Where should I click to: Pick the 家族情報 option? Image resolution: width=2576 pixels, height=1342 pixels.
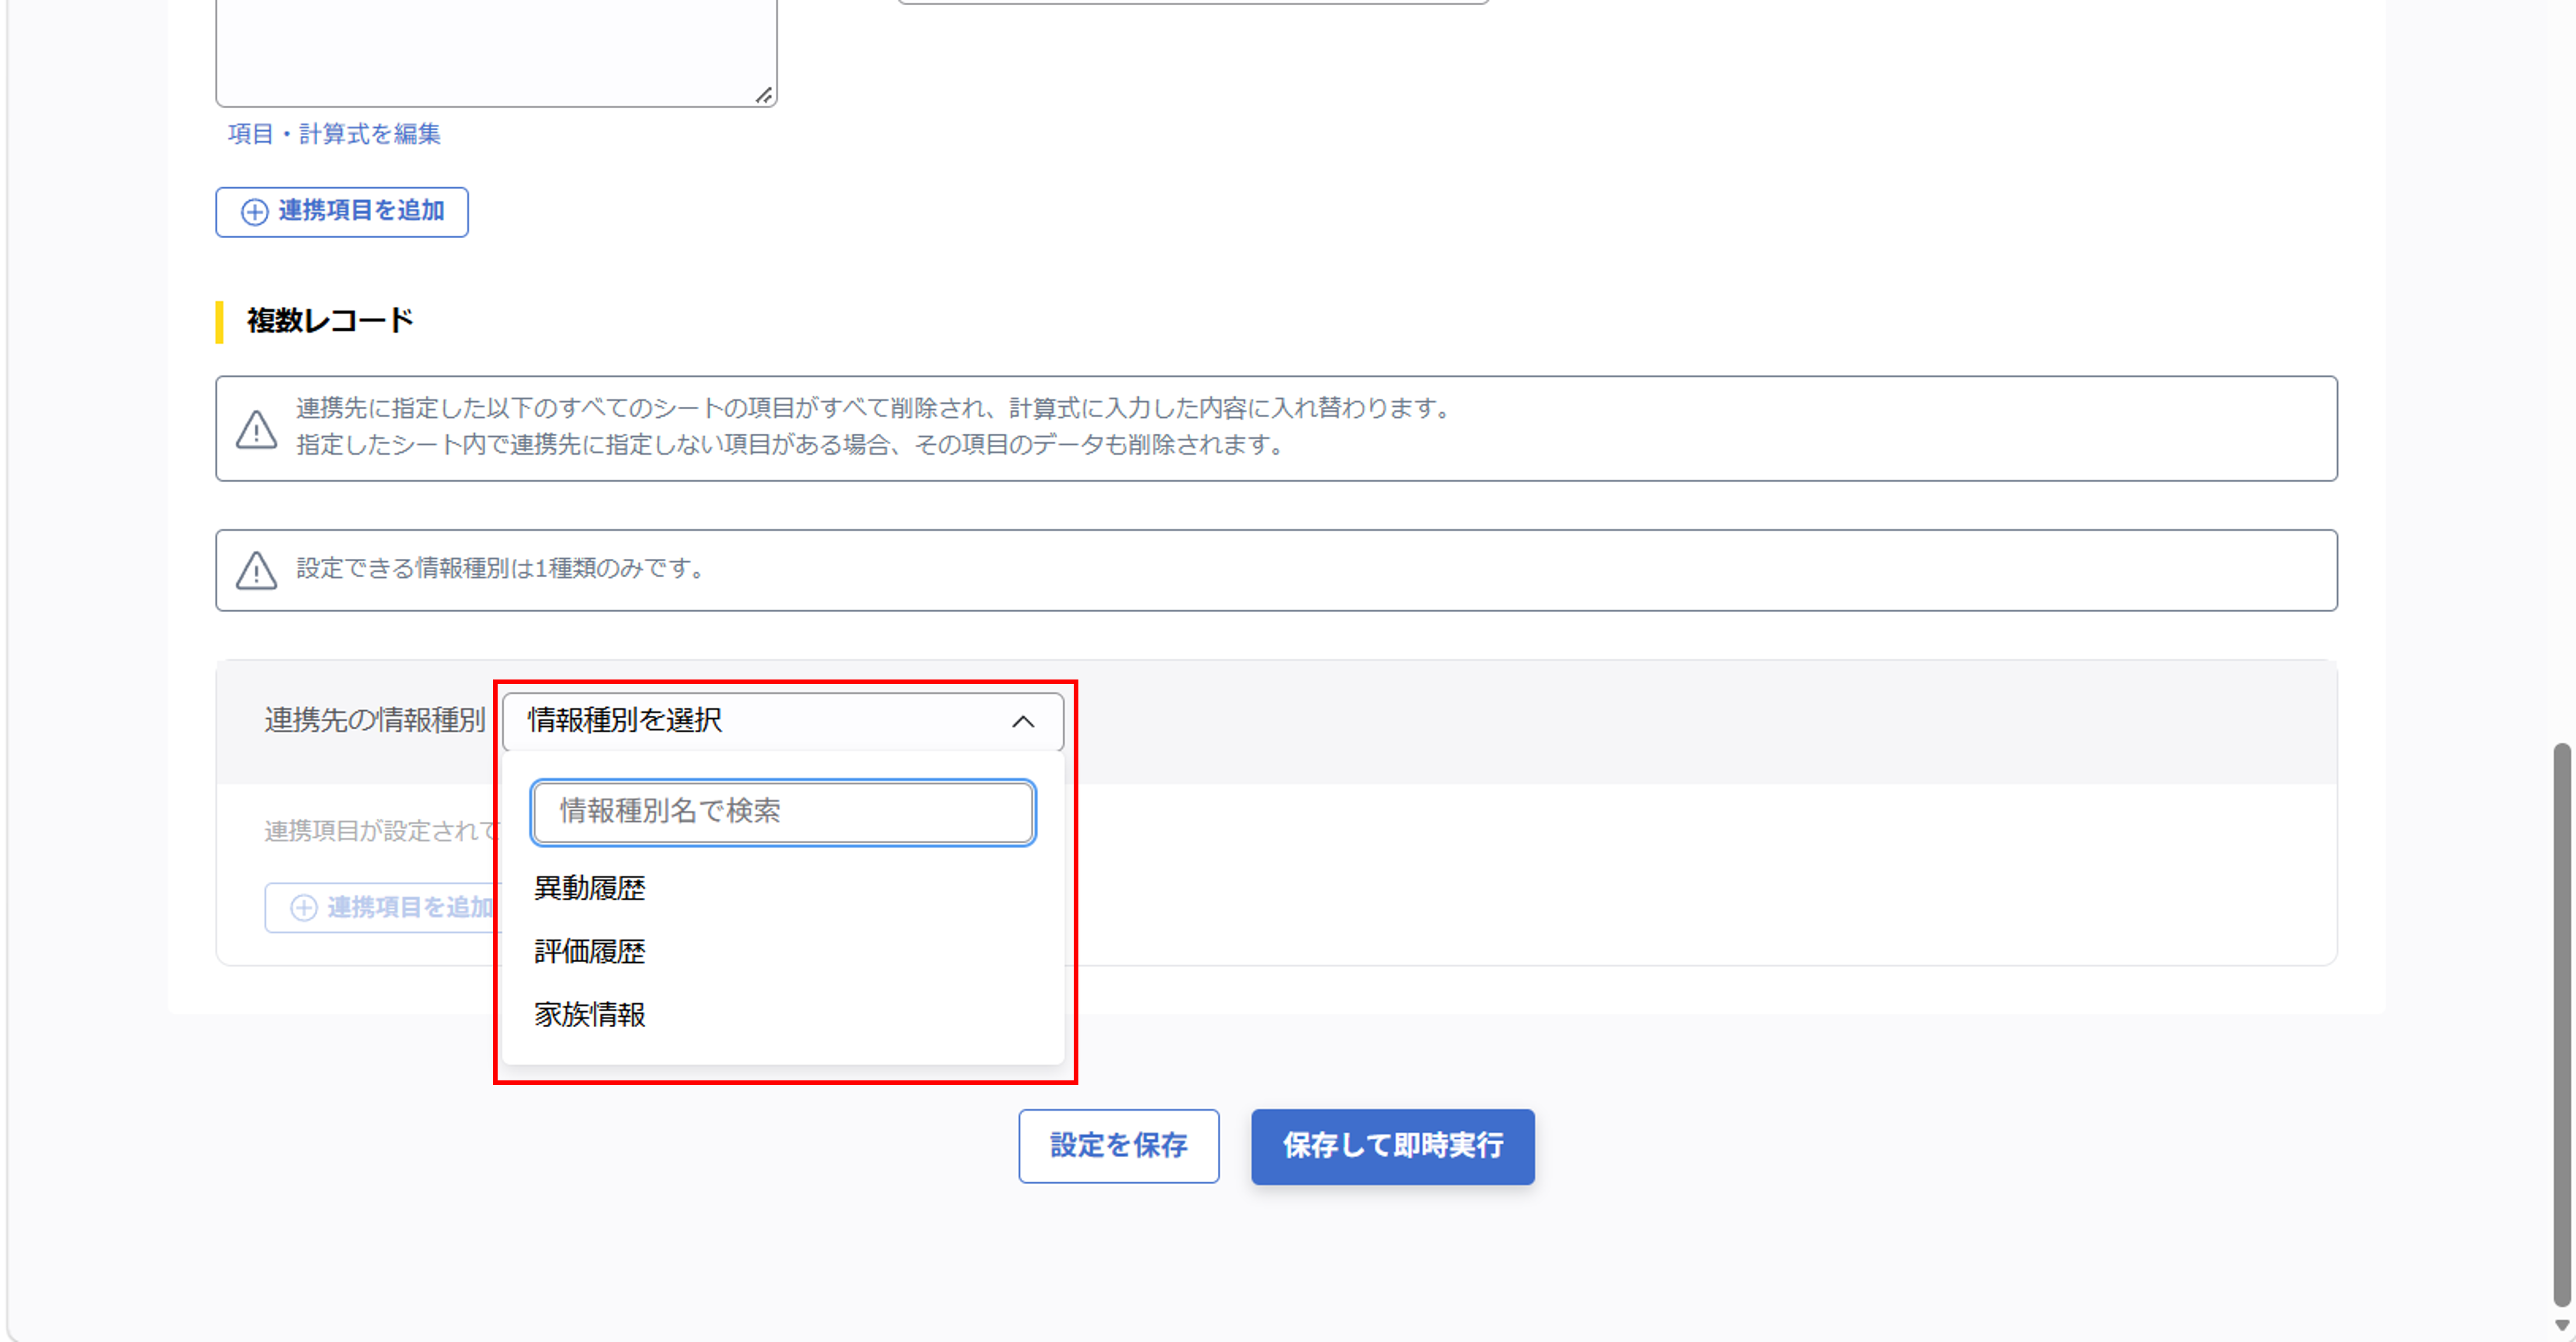point(590,1015)
